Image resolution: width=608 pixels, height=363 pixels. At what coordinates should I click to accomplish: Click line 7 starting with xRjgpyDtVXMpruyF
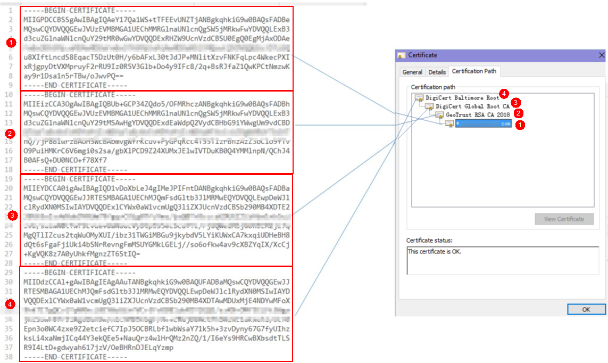click(x=156, y=67)
